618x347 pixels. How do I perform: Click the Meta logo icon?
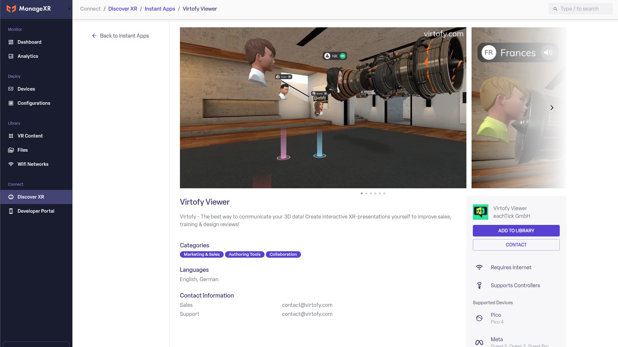479,343
